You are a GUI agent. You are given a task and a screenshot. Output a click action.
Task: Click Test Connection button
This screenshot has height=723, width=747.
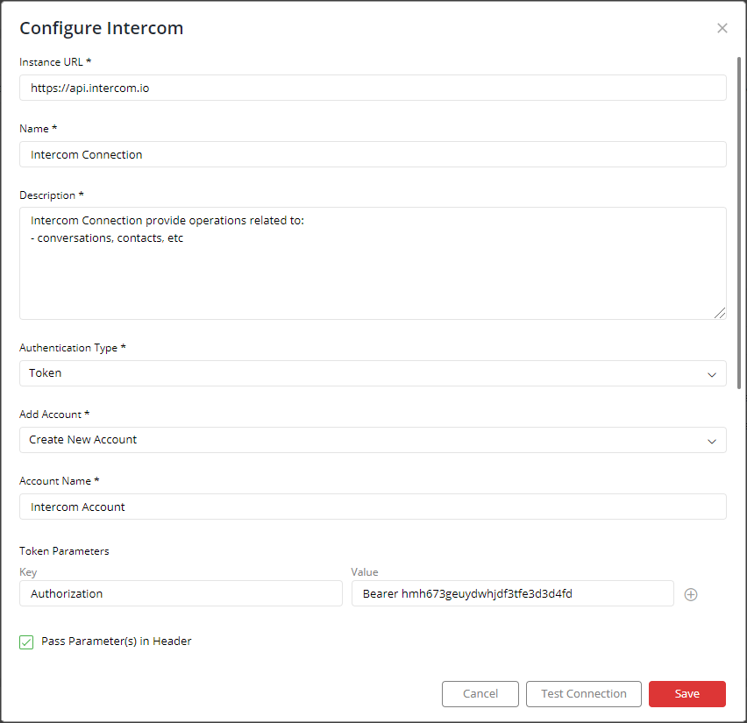click(x=583, y=693)
